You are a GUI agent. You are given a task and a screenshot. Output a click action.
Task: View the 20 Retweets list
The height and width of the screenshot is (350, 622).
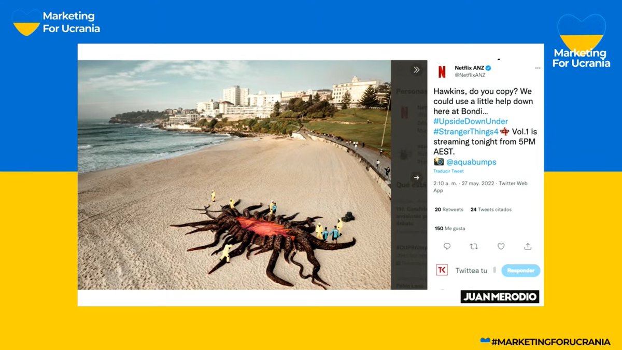point(448,209)
